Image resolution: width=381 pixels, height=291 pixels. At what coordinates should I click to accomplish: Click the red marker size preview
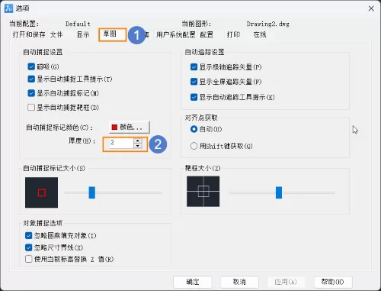click(x=41, y=192)
